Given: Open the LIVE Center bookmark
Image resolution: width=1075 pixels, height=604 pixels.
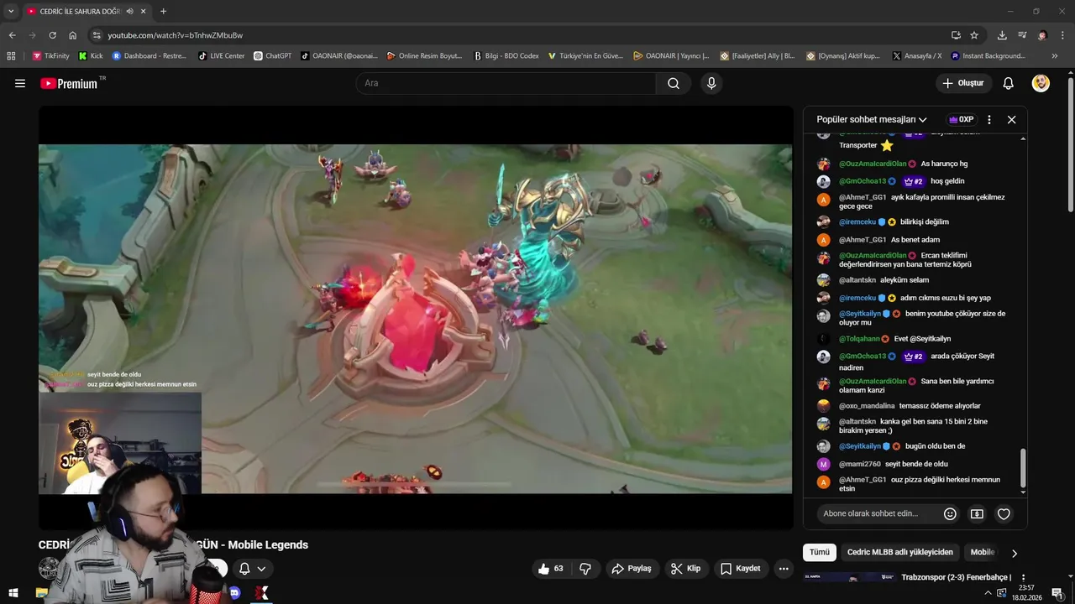Looking at the screenshot, I should [222, 56].
